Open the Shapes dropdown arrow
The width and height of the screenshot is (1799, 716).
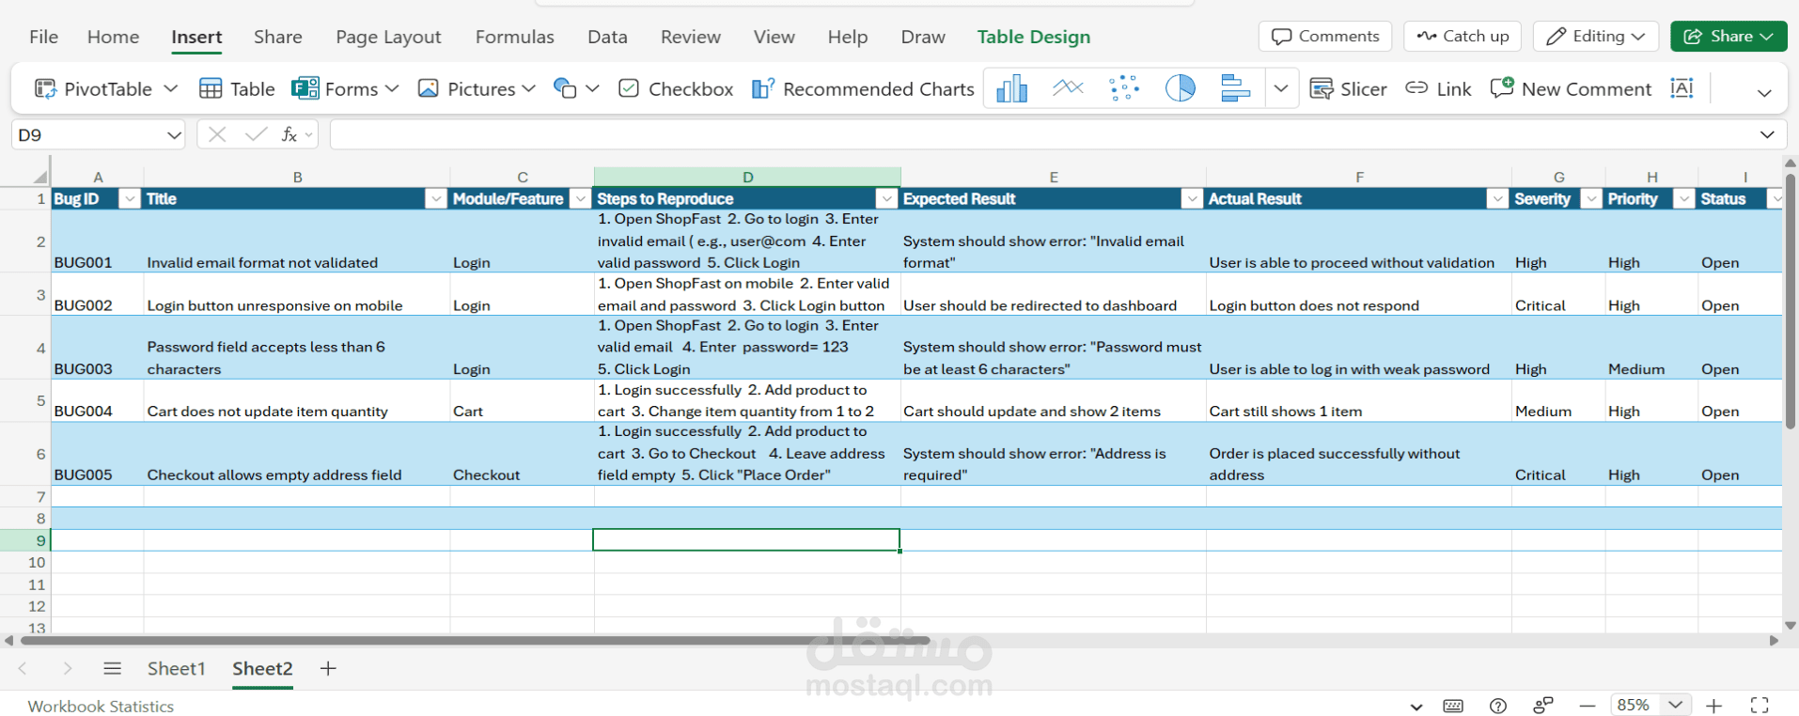pyautogui.click(x=592, y=88)
